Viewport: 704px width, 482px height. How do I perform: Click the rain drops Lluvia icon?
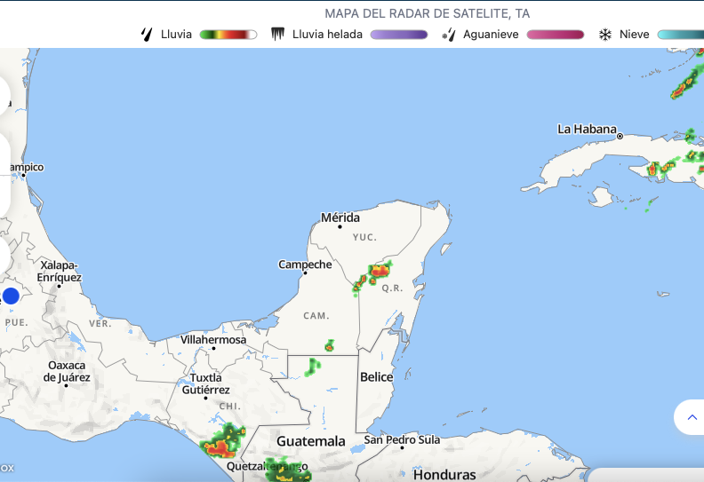click(x=147, y=35)
